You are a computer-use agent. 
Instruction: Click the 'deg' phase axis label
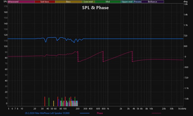click(x=185, y=2)
